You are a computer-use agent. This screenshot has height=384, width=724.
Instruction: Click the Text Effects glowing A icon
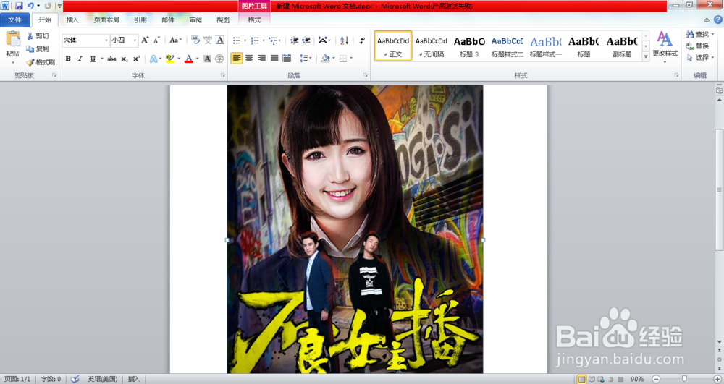coord(153,59)
